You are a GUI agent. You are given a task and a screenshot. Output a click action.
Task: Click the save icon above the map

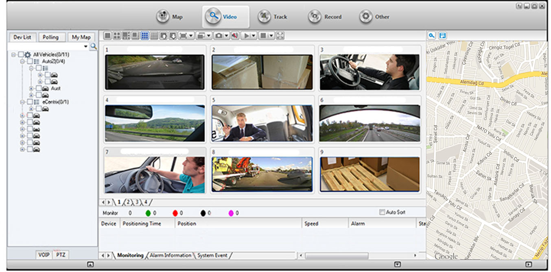point(442,36)
